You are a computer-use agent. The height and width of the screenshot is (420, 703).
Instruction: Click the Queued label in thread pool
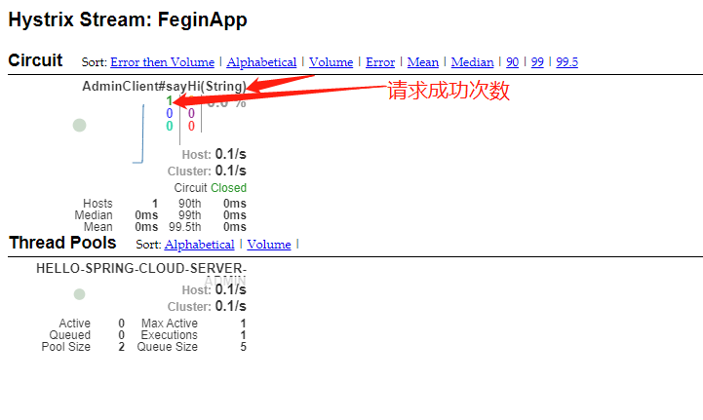[70, 335]
